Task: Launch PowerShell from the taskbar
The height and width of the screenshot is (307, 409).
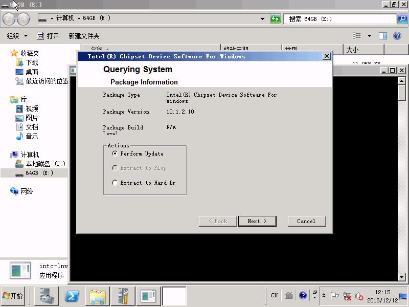Action: tap(73, 296)
